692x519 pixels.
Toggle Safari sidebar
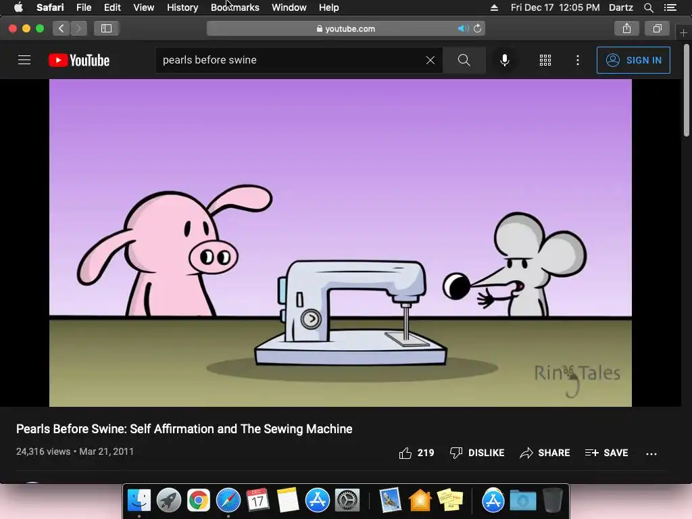tap(106, 28)
